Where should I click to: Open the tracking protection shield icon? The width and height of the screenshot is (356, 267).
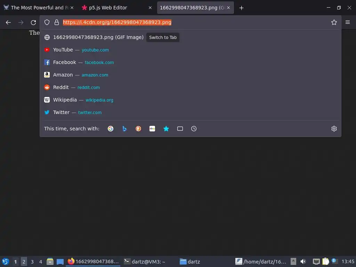[47, 22]
